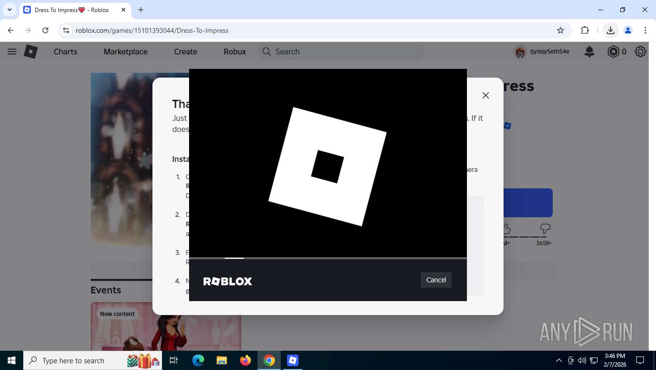
Task: Open Task View on taskbar
Action: pyautogui.click(x=174, y=360)
